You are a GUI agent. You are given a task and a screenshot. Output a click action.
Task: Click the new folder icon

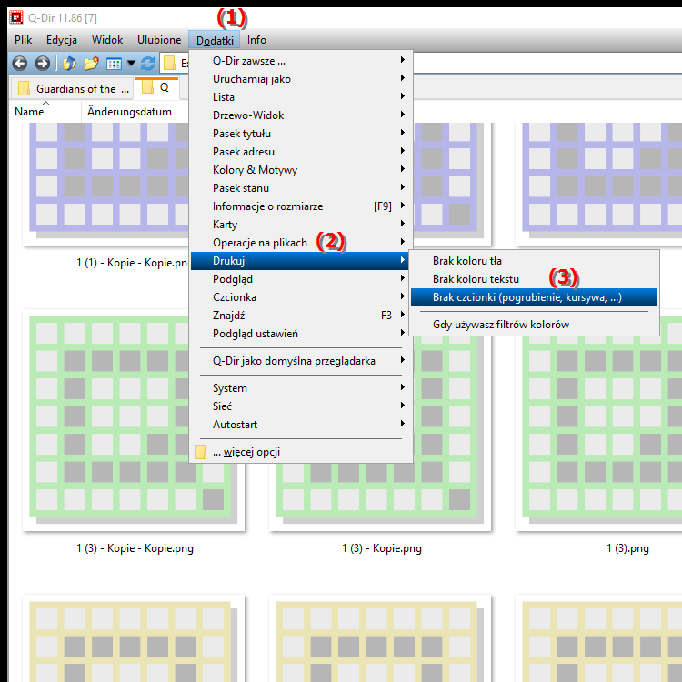(x=91, y=64)
